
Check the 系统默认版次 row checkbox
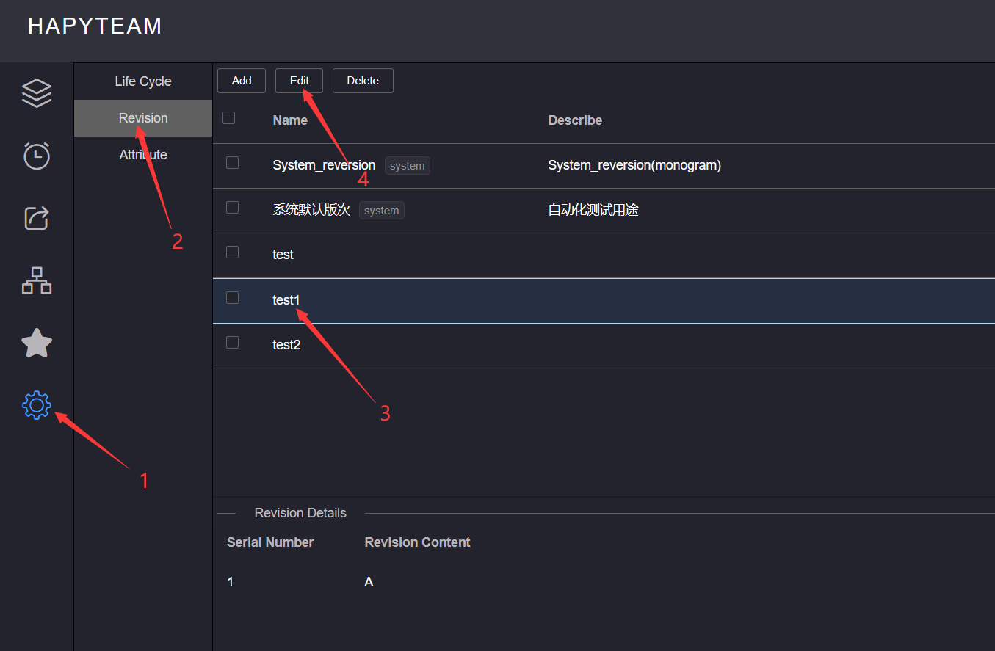pyautogui.click(x=233, y=208)
